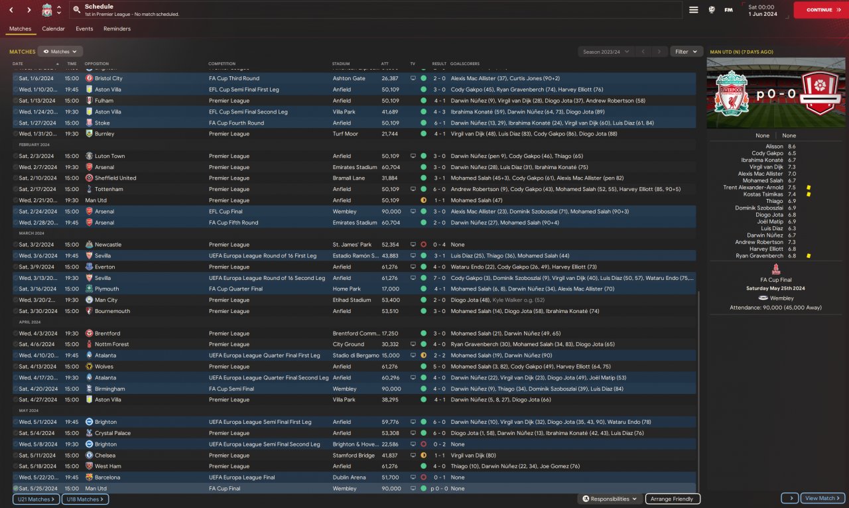Click the Everton club badge
The width and height of the screenshot is (849, 508).
coord(89,267)
